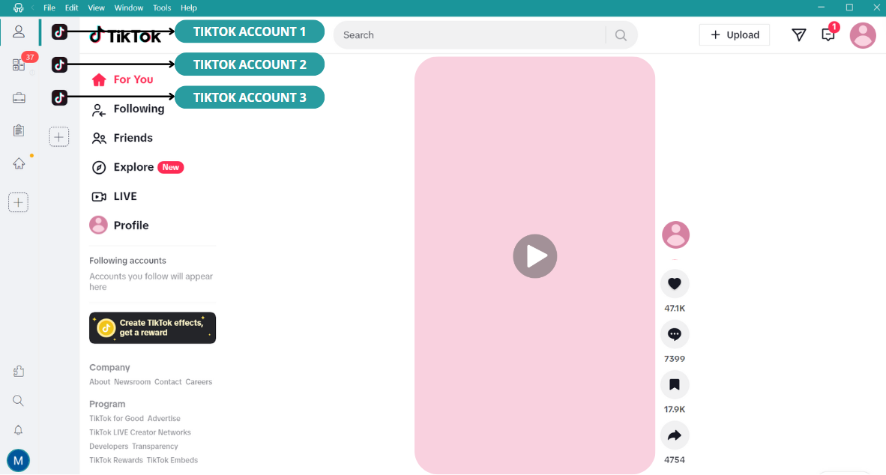Open the Advertise link
Viewport: 886px width, 475px height.
[164, 419]
